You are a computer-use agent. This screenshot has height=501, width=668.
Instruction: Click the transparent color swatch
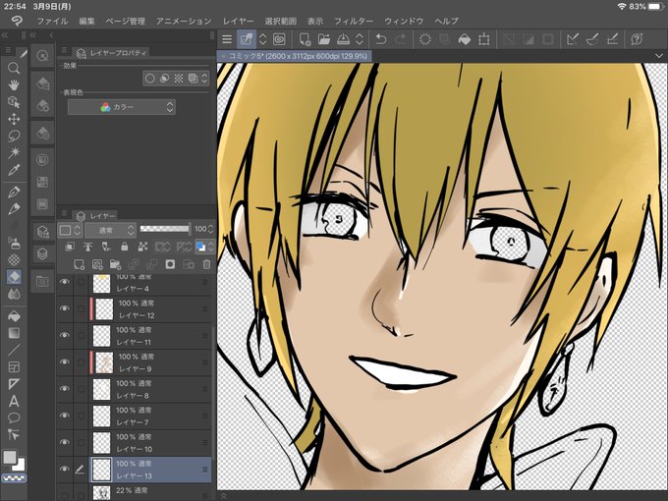click(14, 478)
